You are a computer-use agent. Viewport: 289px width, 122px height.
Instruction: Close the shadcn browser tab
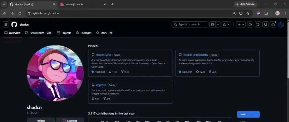[x=54, y=4]
